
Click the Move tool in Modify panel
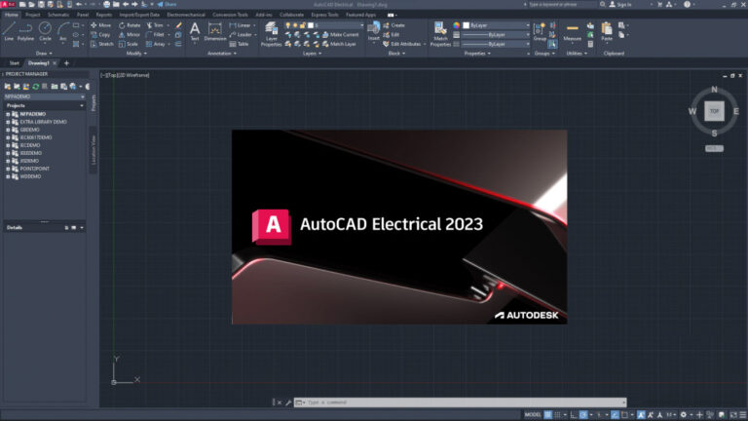(100, 25)
